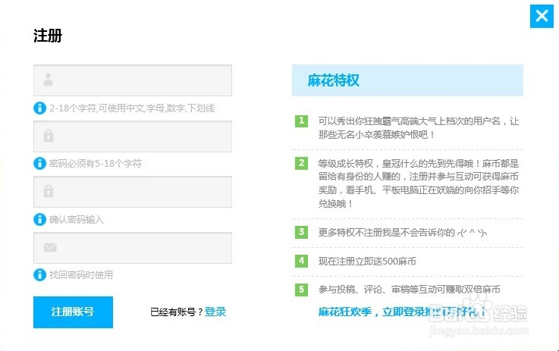The height and width of the screenshot is (351, 559).
Task: Focus the email input field
Action: click(140, 247)
